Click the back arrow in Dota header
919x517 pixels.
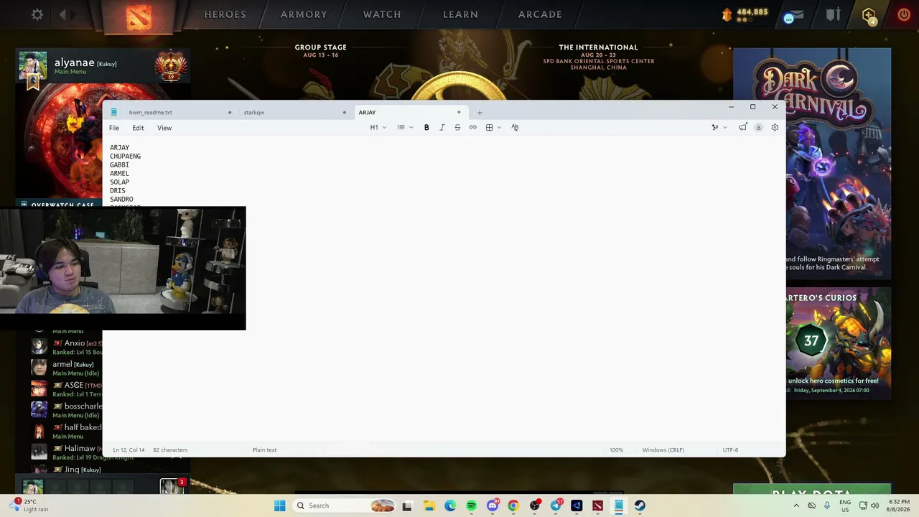[x=63, y=14]
